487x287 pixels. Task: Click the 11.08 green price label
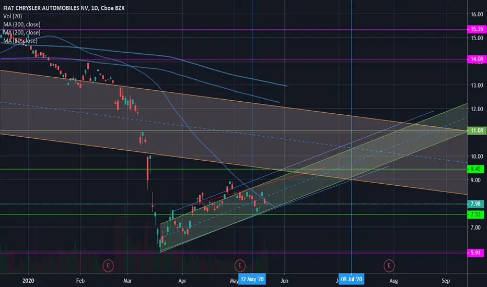tap(477, 130)
